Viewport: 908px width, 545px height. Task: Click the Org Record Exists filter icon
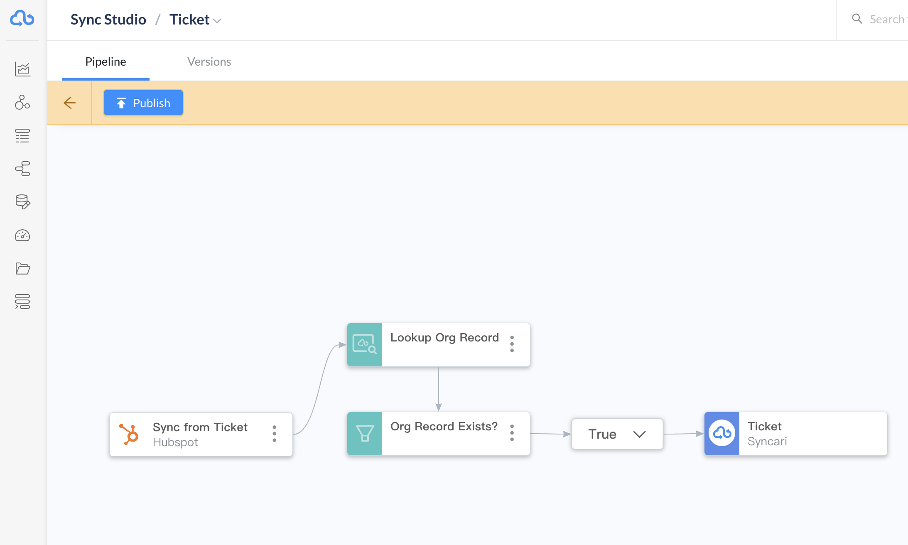pos(365,434)
